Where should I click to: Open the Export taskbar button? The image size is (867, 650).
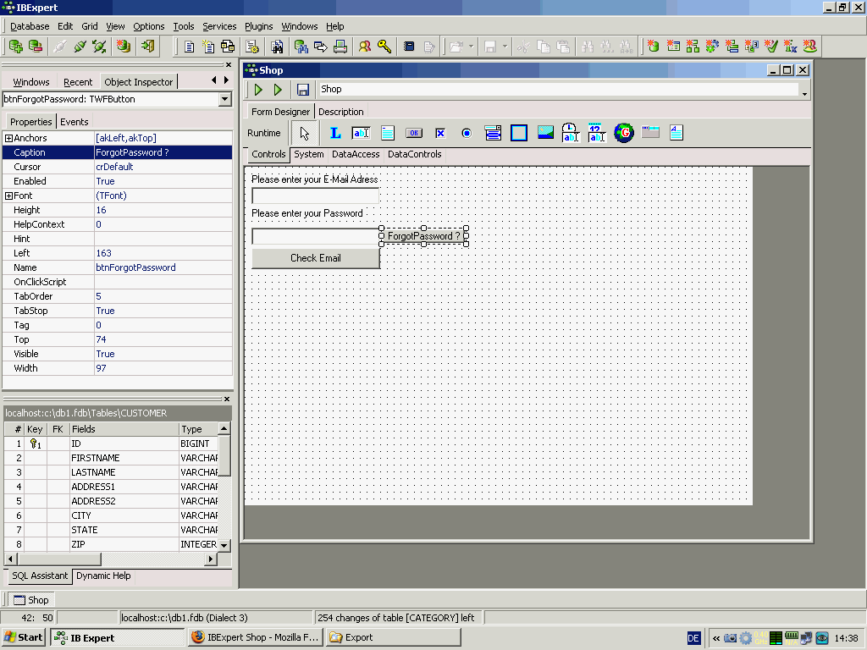click(394, 638)
